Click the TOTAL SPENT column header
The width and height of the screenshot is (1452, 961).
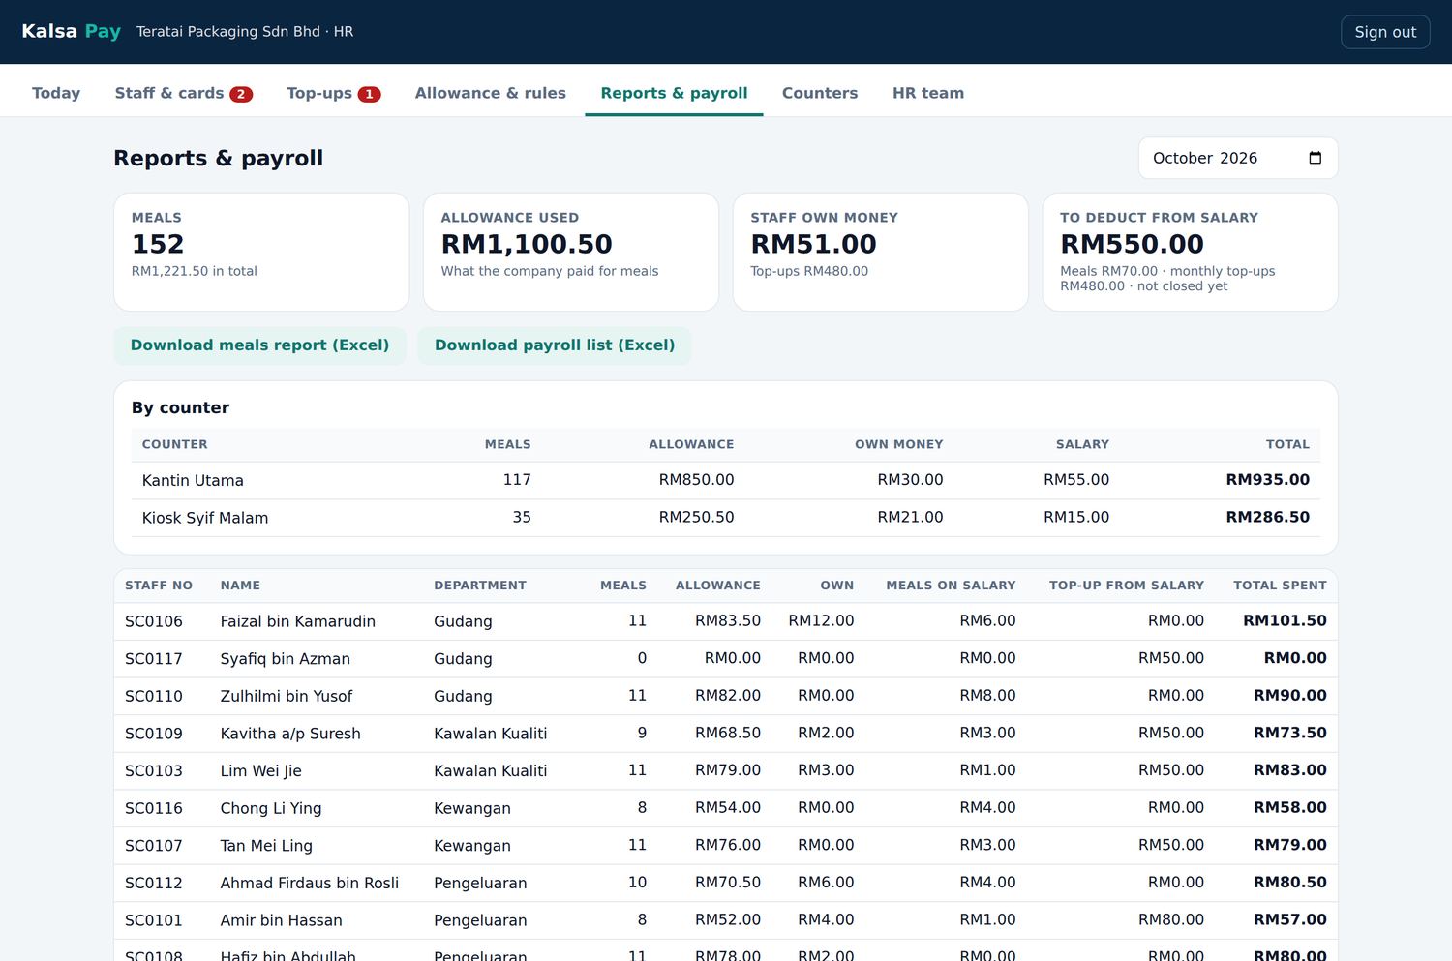1280,586
